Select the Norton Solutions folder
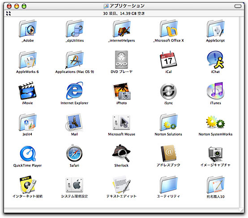Viewport: 248px width, 218px height. [x=169, y=122]
